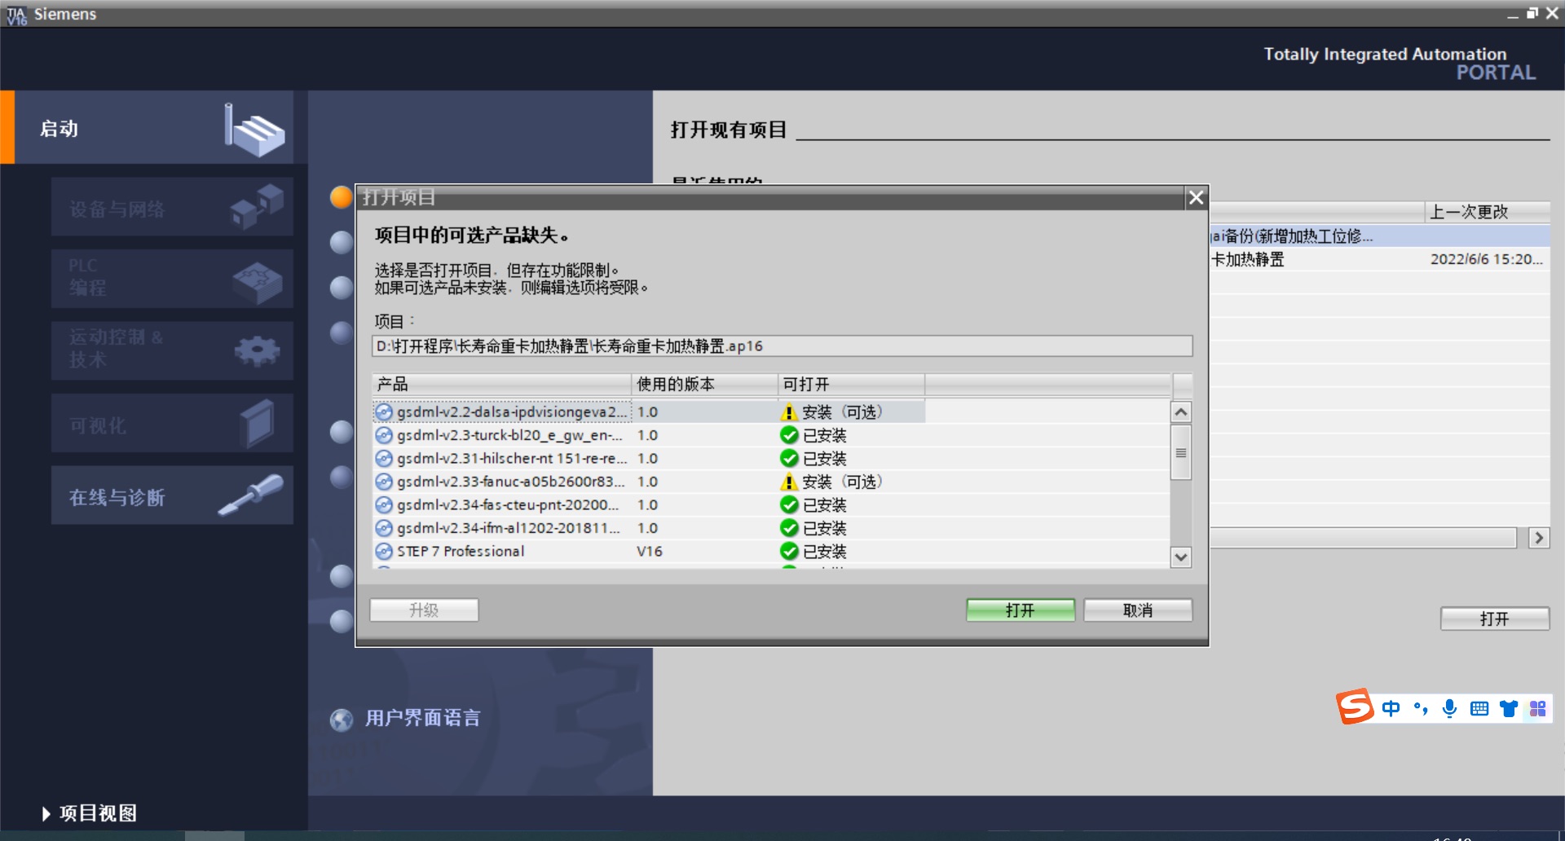Click the Sogou microphone voice input icon

[x=1449, y=708]
